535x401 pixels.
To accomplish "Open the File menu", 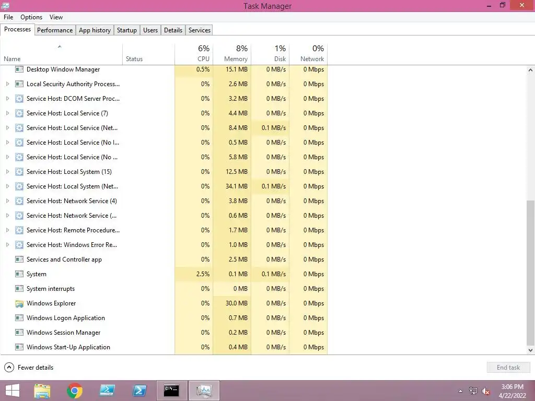I will pyautogui.click(x=8, y=17).
